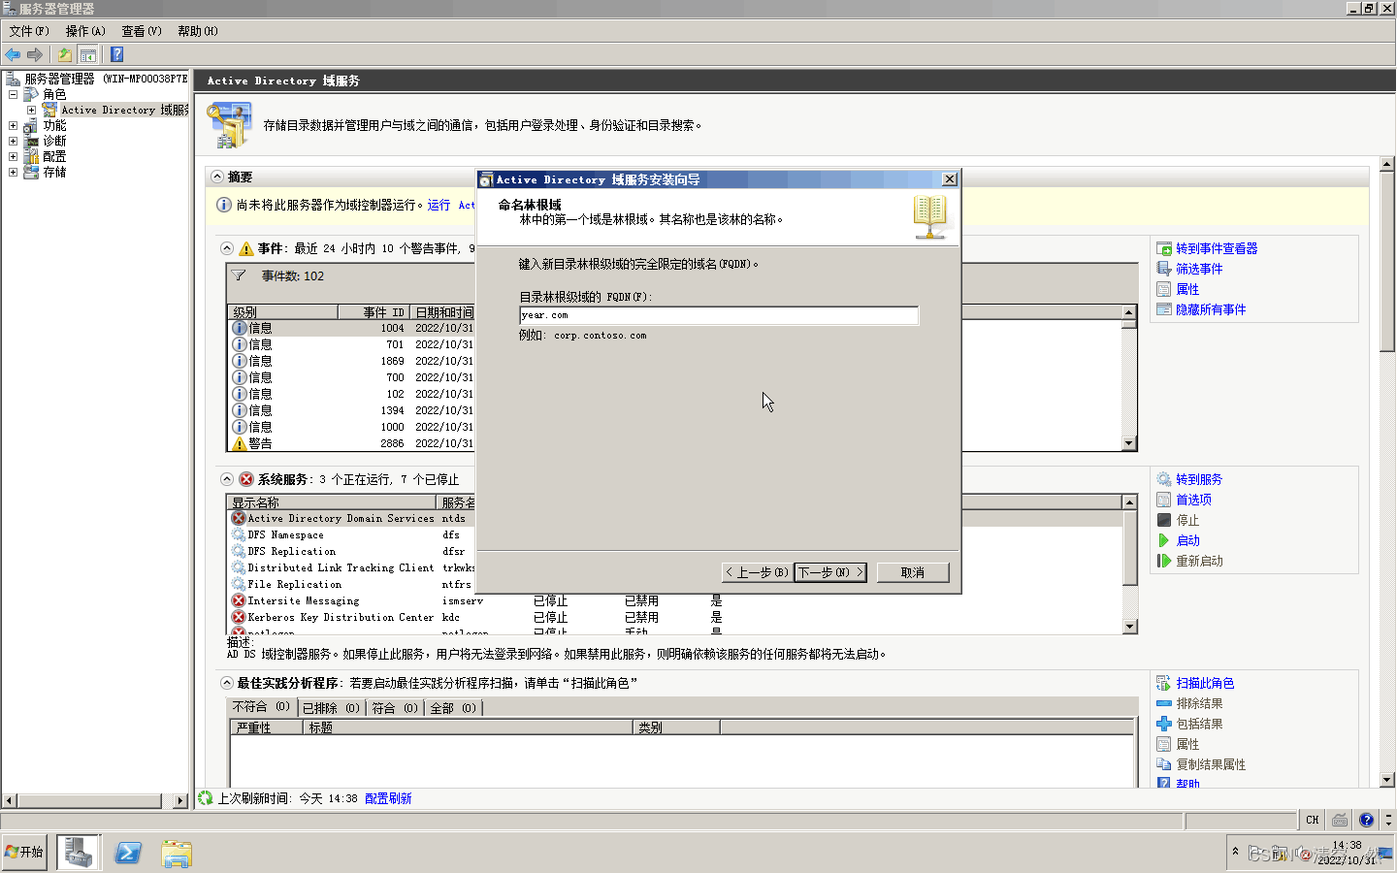Switch to 符合 (0) tab
Image resolution: width=1397 pixels, height=873 pixels.
coord(395,708)
